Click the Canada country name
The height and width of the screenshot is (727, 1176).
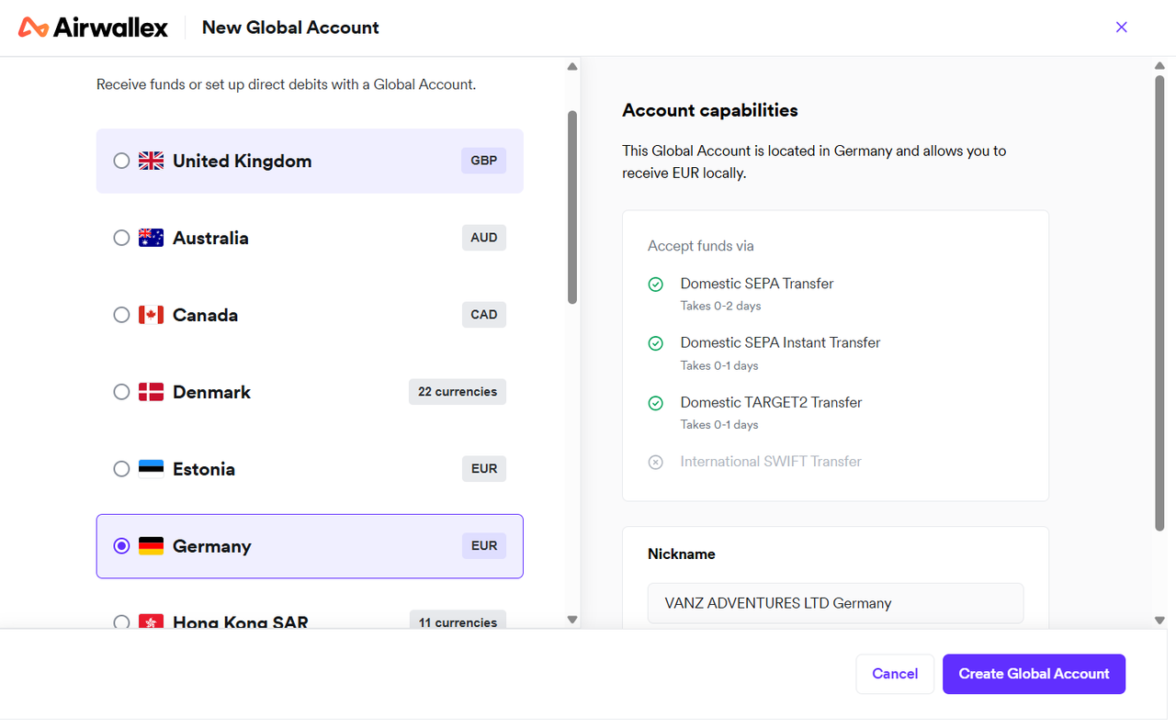pyautogui.click(x=205, y=315)
